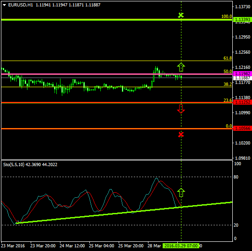Click the 1.11770 price scale value

(x=243, y=83)
